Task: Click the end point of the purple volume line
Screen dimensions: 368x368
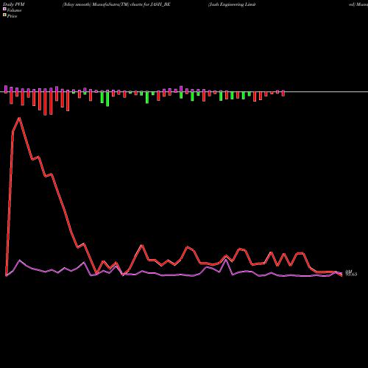Action: click(x=342, y=273)
